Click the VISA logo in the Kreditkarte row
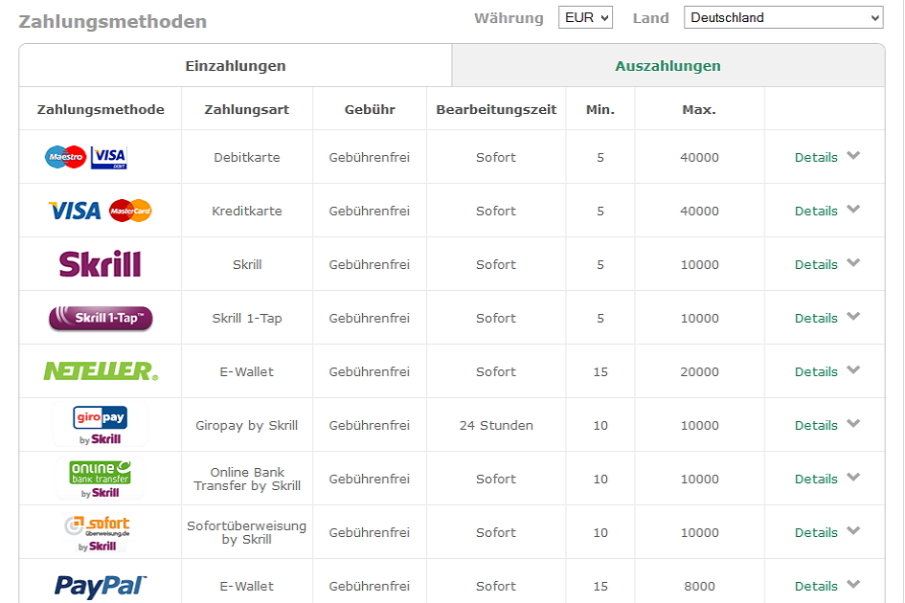This screenshot has height=603, width=905. coord(75,211)
